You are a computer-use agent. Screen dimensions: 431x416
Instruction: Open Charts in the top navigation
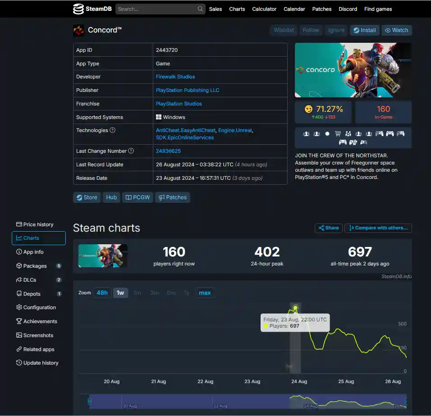coord(237,9)
